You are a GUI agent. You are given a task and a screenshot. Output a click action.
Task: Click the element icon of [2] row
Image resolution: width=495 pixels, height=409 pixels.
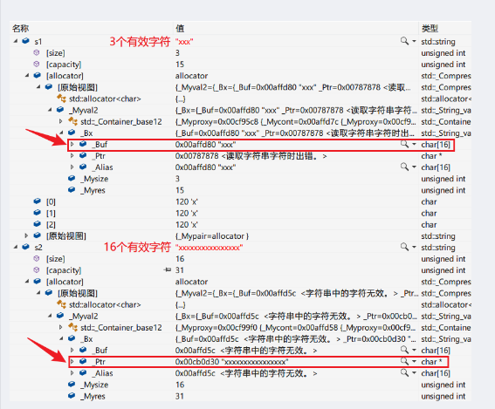coord(38,224)
